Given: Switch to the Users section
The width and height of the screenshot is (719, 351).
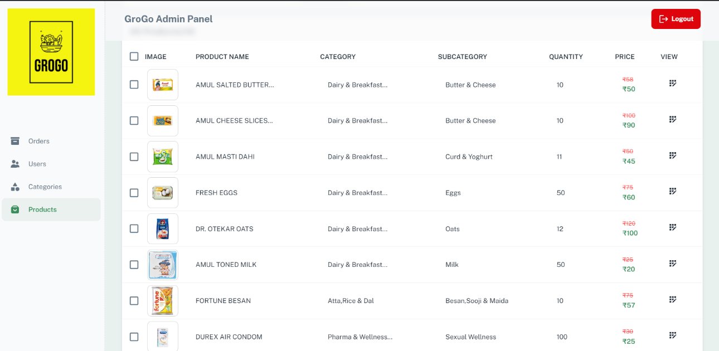Looking at the screenshot, I should (x=37, y=164).
